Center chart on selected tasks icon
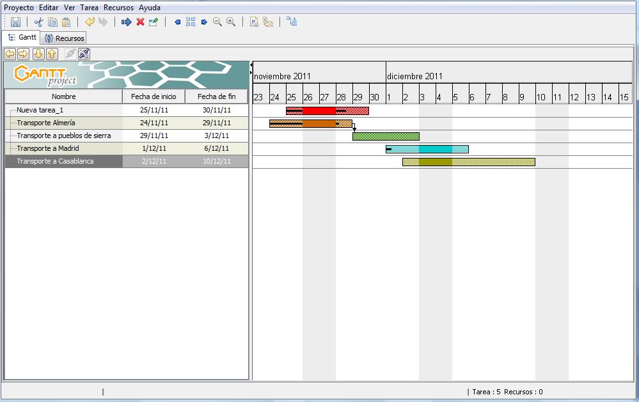639x402 pixels. pyautogui.click(x=191, y=22)
